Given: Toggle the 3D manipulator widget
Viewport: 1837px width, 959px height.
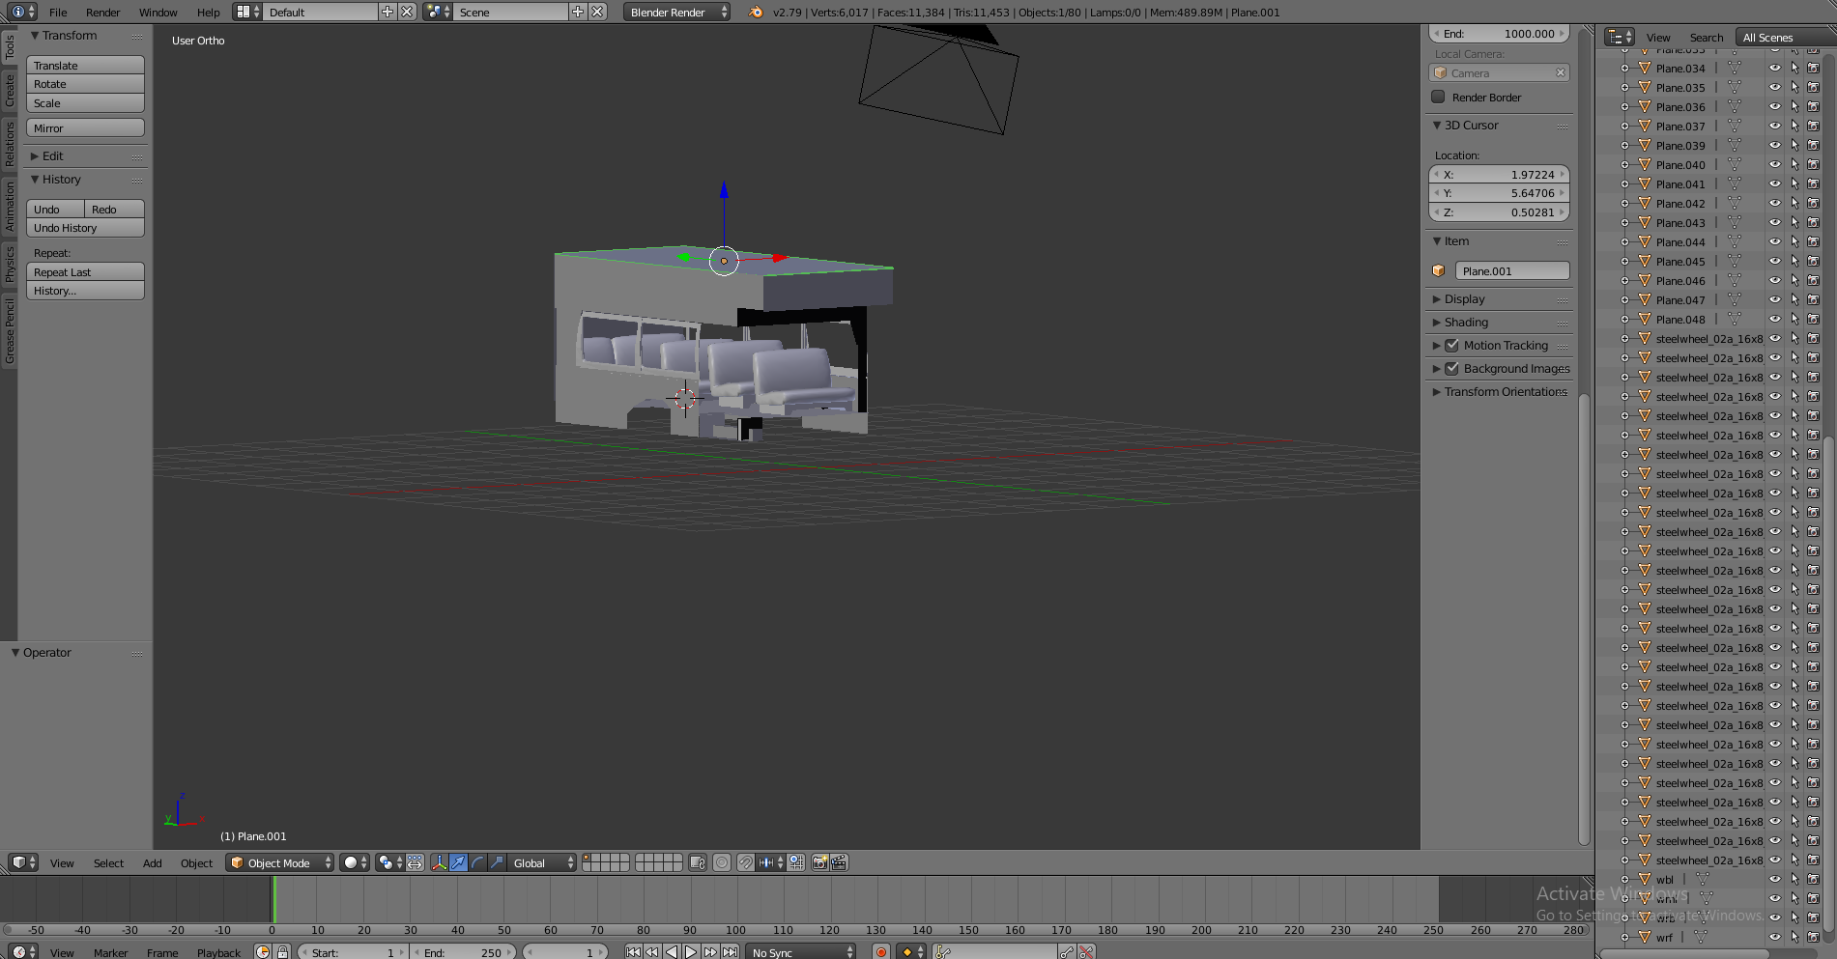Looking at the screenshot, I should 439,862.
